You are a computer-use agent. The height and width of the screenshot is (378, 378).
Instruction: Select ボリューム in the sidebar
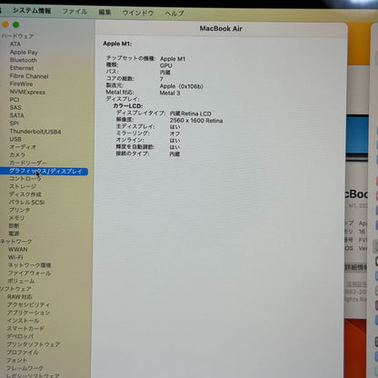22,281
